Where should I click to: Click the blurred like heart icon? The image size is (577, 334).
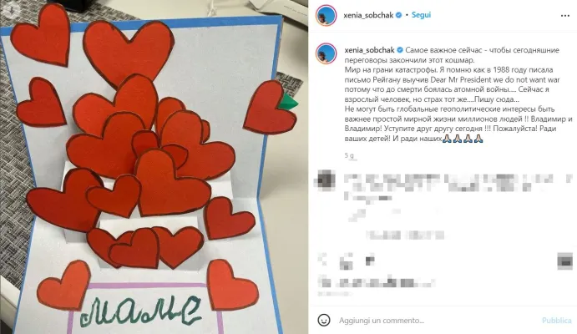coord(322,260)
